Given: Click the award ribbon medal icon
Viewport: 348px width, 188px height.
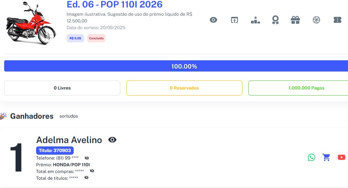Looking at the screenshot, I should (x=275, y=20).
